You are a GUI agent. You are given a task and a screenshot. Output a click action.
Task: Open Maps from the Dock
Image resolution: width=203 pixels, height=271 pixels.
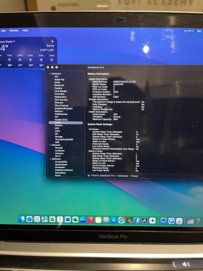45,220
